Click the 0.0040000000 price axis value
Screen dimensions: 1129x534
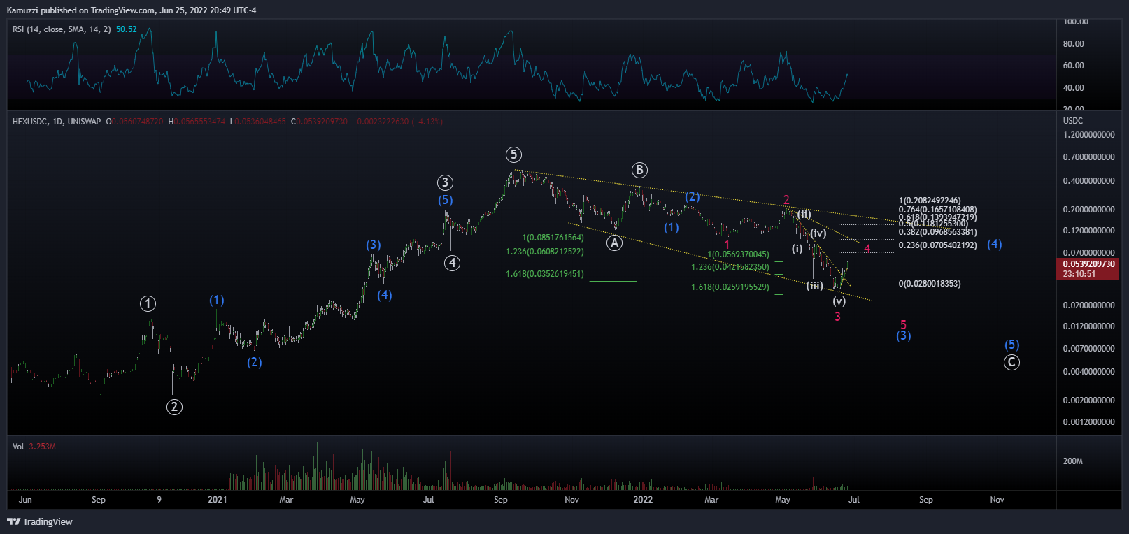(1088, 372)
